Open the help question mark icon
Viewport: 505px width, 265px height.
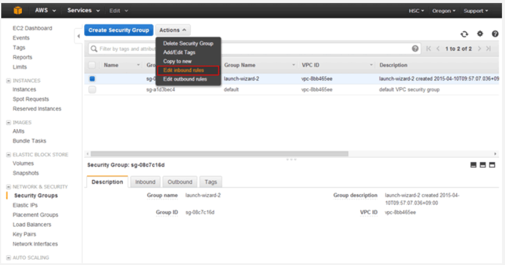point(495,33)
